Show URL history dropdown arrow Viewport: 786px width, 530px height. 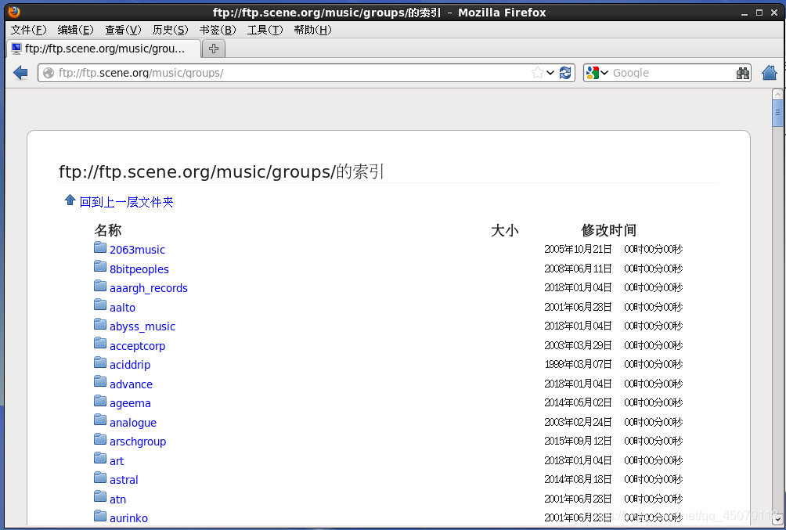(x=550, y=73)
